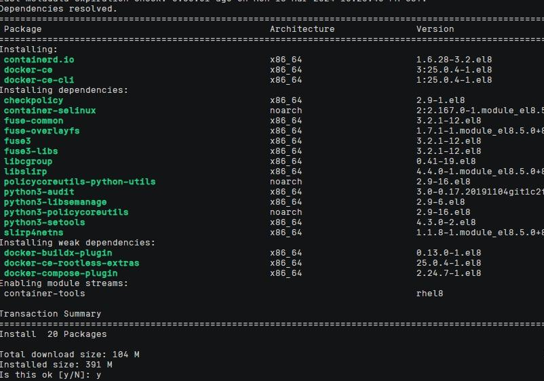Click the libcgroup package name
This screenshot has width=544, height=381.
[x=28, y=161]
